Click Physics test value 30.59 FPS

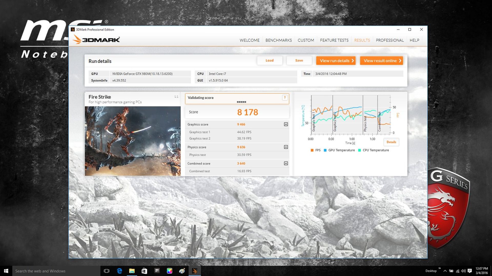244,155
